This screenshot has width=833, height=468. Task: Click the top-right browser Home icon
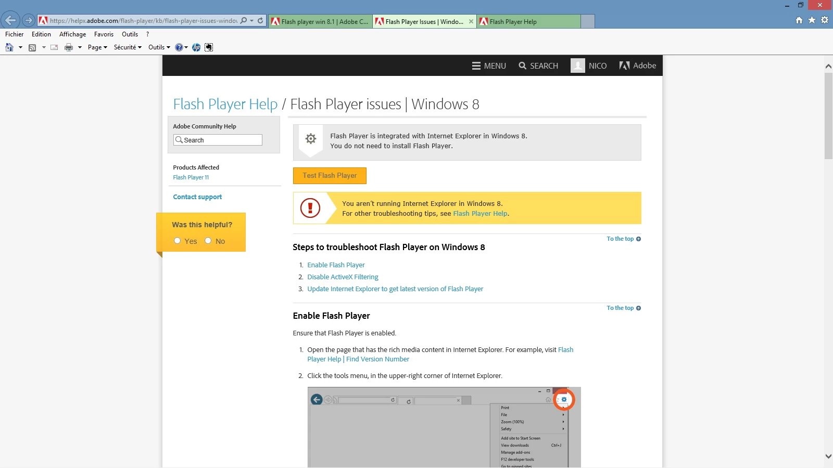799,20
